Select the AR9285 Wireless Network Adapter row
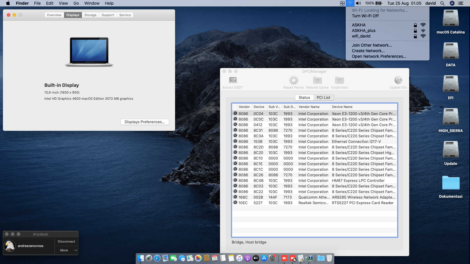Image resolution: width=470 pixels, height=264 pixels. [x=315, y=197]
